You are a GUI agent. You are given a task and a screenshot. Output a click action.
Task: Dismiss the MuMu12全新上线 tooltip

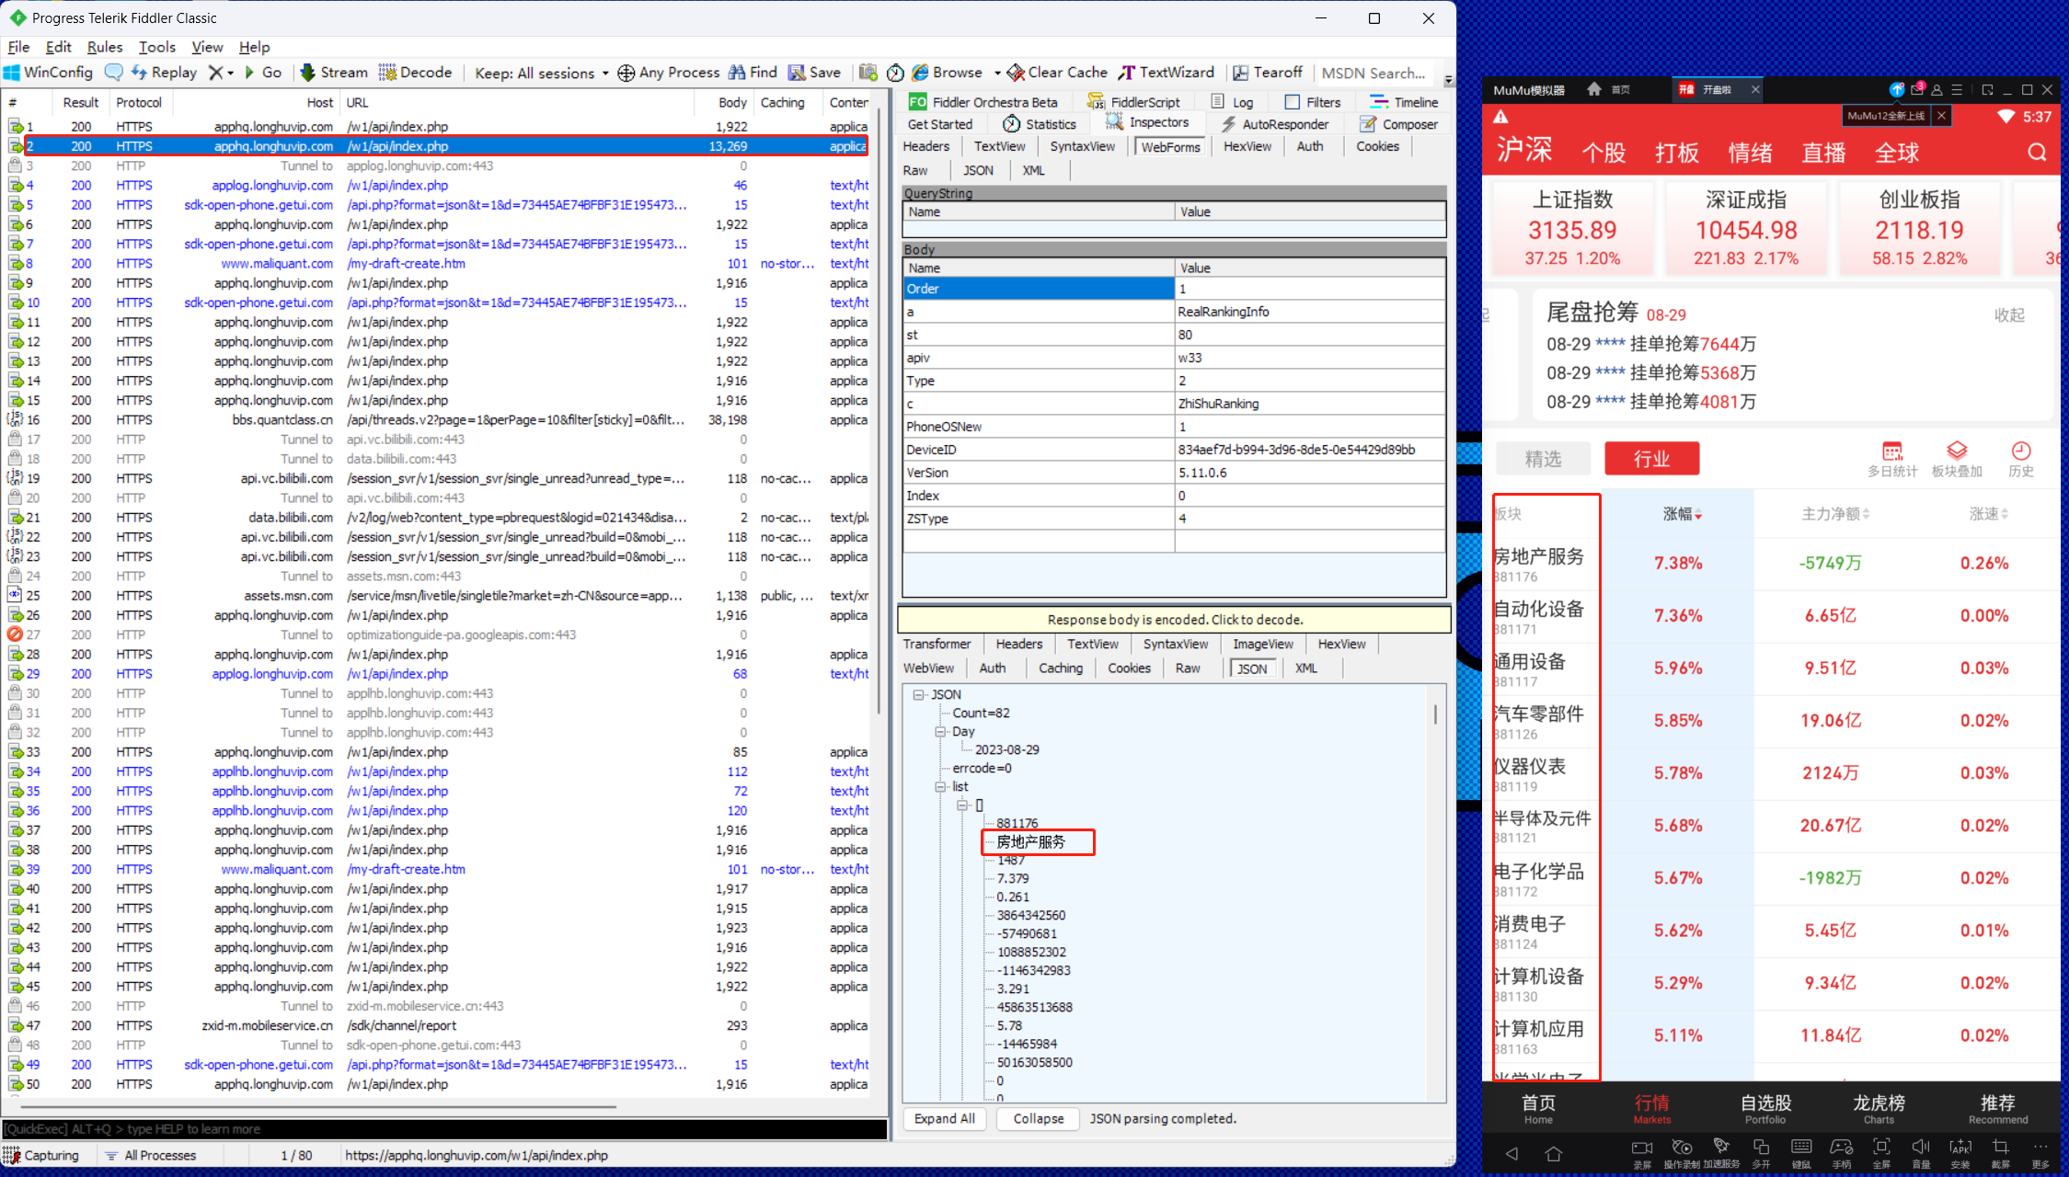pyautogui.click(x=1941, y=116)
